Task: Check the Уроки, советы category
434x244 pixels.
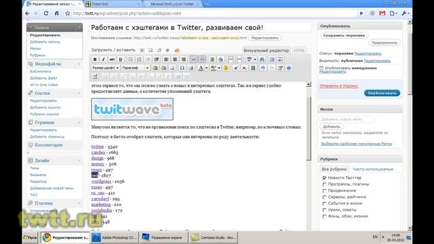Action: [324, 209]
